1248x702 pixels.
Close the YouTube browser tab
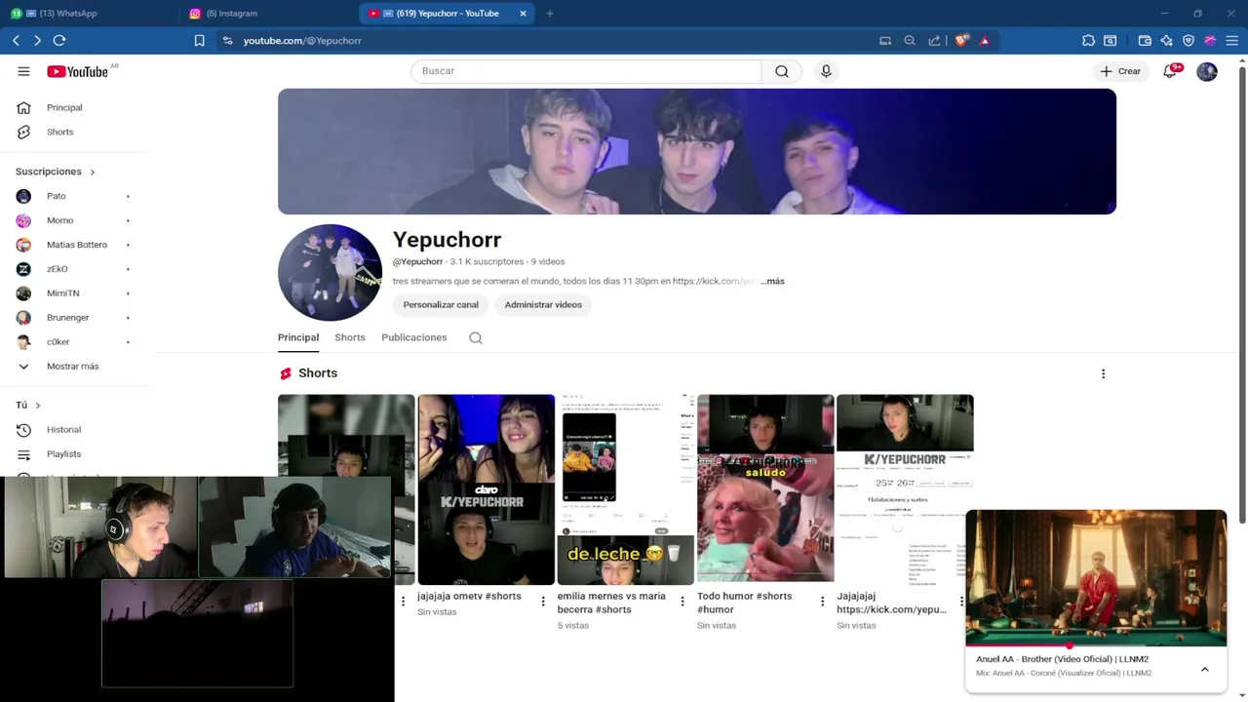pos(523,14)
